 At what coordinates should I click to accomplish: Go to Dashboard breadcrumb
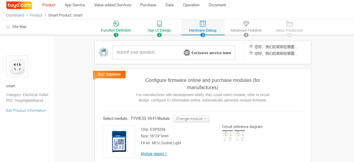pyautogui.click(x=15, y=15)
